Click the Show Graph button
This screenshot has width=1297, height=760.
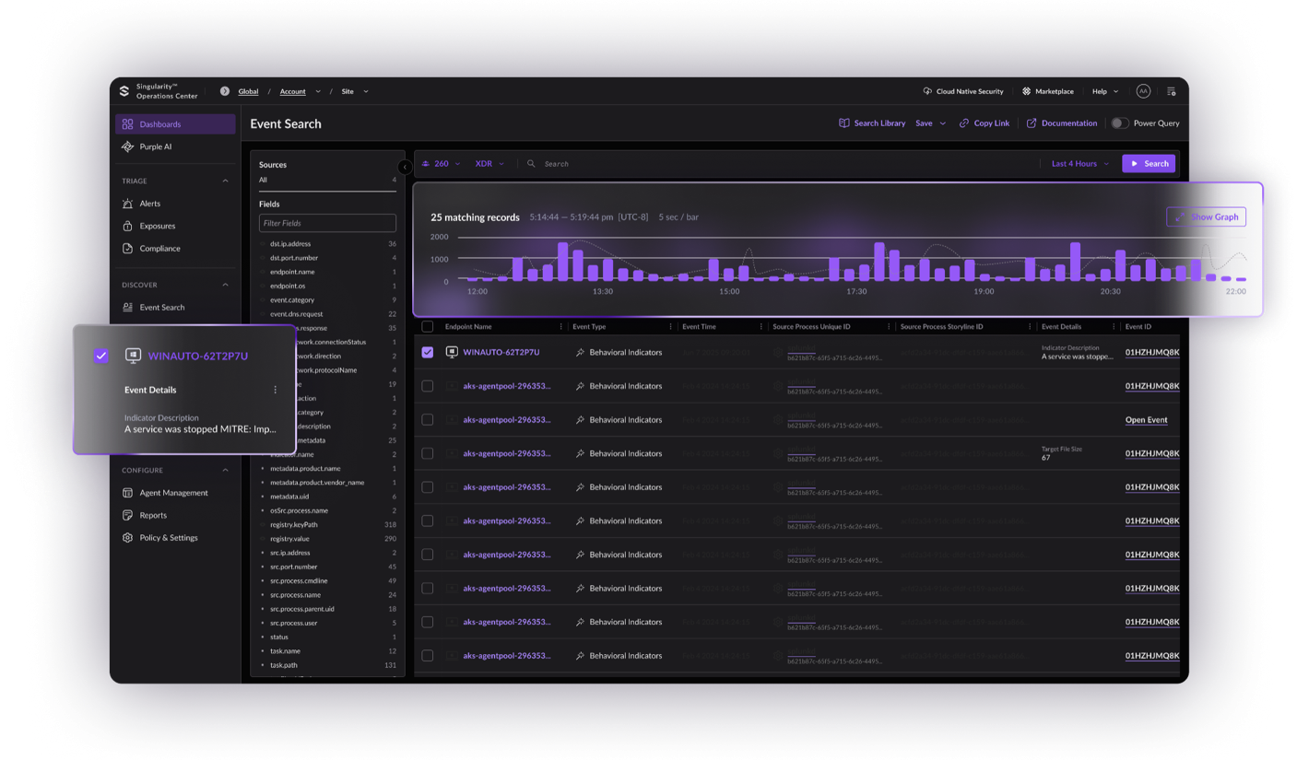pyautogui.click(x=1206, y=217)
